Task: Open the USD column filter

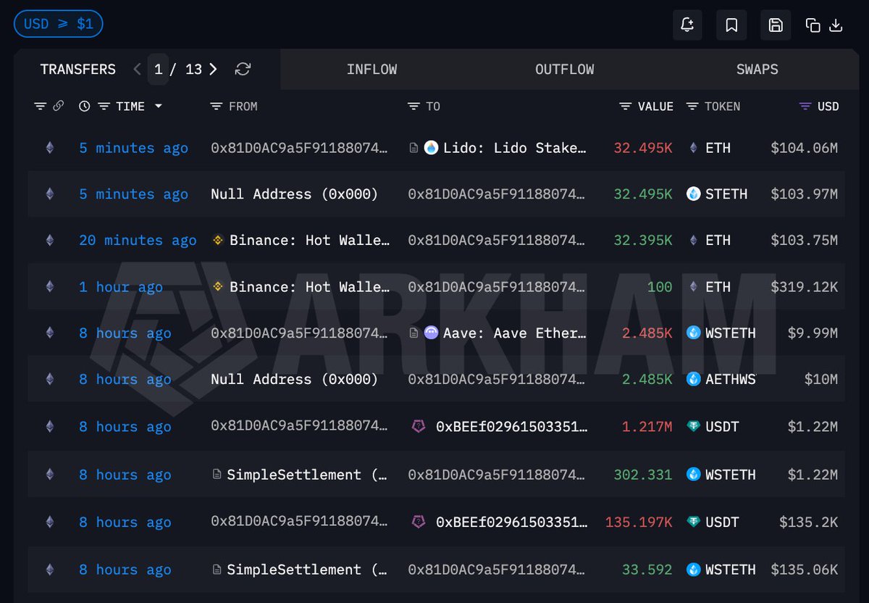Action: pyautogui.click(x=805, y=107)
